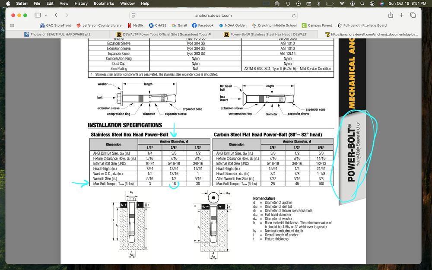Go back to the previous page
The height and width of the screenshot is (270, 432).
coord(56,15)
